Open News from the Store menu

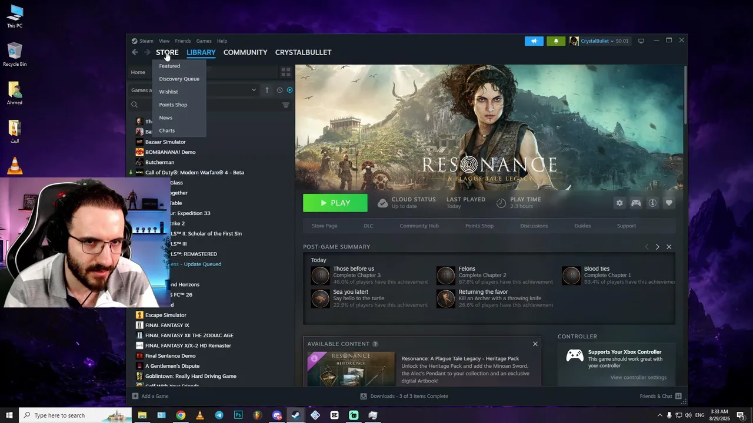[166, 117]
